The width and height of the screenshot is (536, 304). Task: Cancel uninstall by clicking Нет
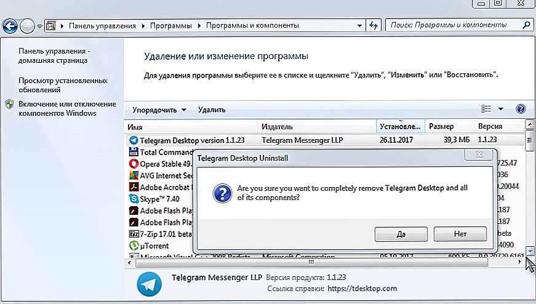coord(460,234)
